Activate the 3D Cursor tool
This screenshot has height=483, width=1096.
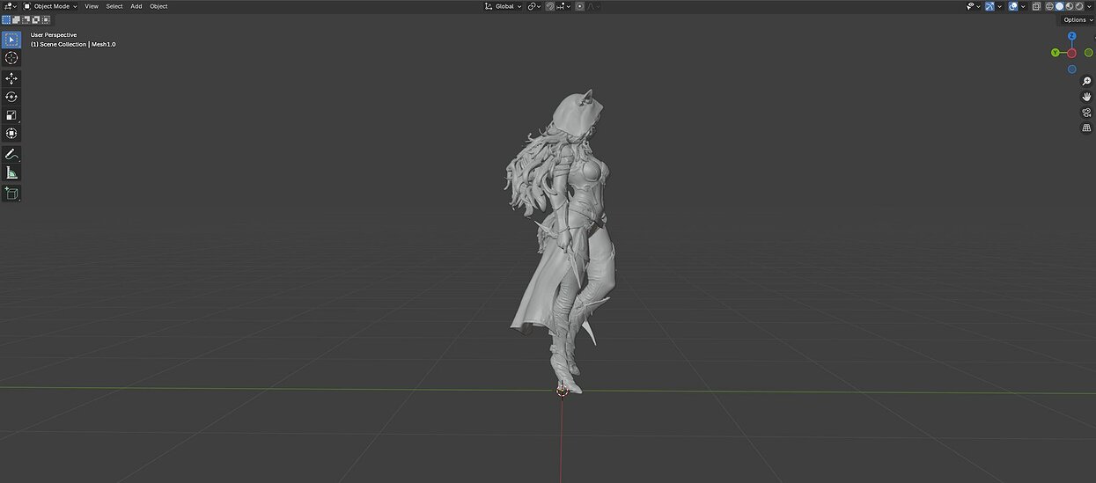[11, 58]
